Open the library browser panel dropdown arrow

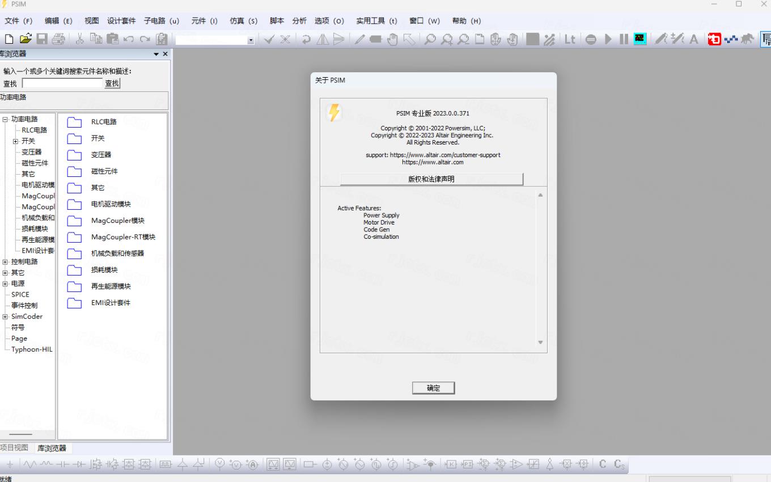pos(156,54)
